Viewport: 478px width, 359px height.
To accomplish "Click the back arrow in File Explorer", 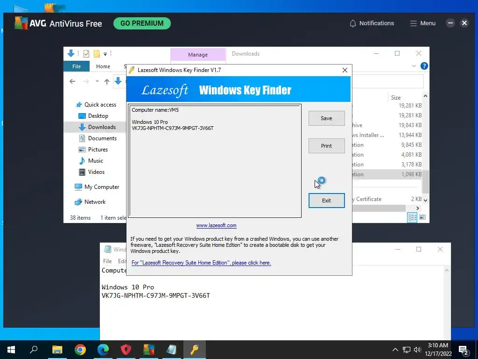I will tap(72, 81).
